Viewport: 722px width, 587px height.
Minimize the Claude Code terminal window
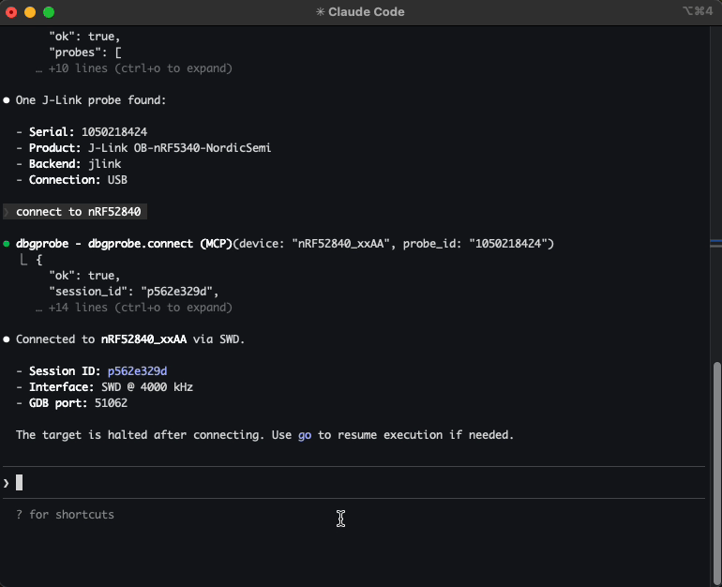[x=30, y=12]
